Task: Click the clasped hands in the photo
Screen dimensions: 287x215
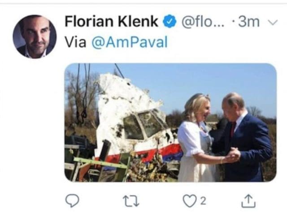Action: click(231, 156)
